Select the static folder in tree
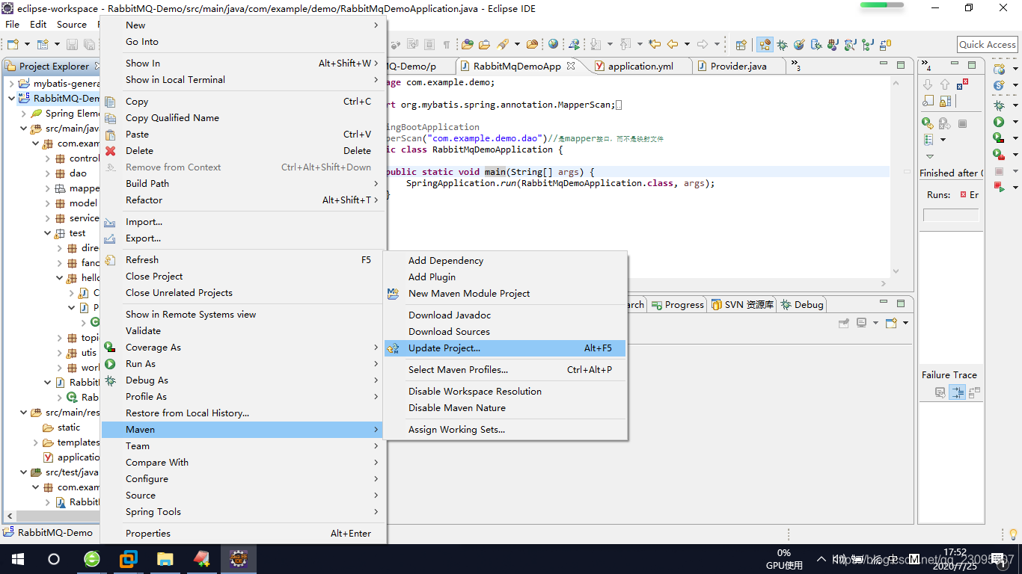The width and height of the screenshot is (1022, 574). tap(62, 428)
